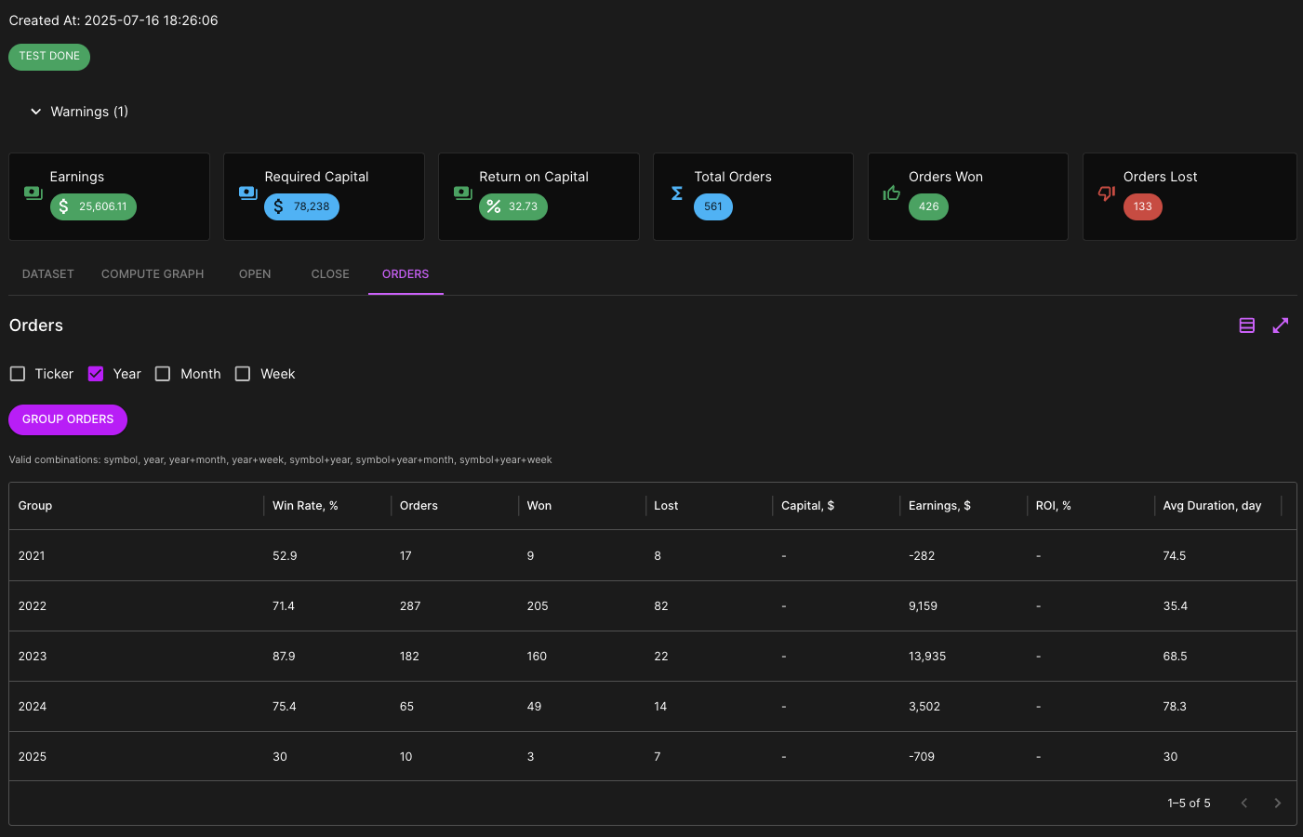This screenshot has height=837, width=1303.
Task: Click the Orders Lost 133 chip
Action: click(1142, 206)
